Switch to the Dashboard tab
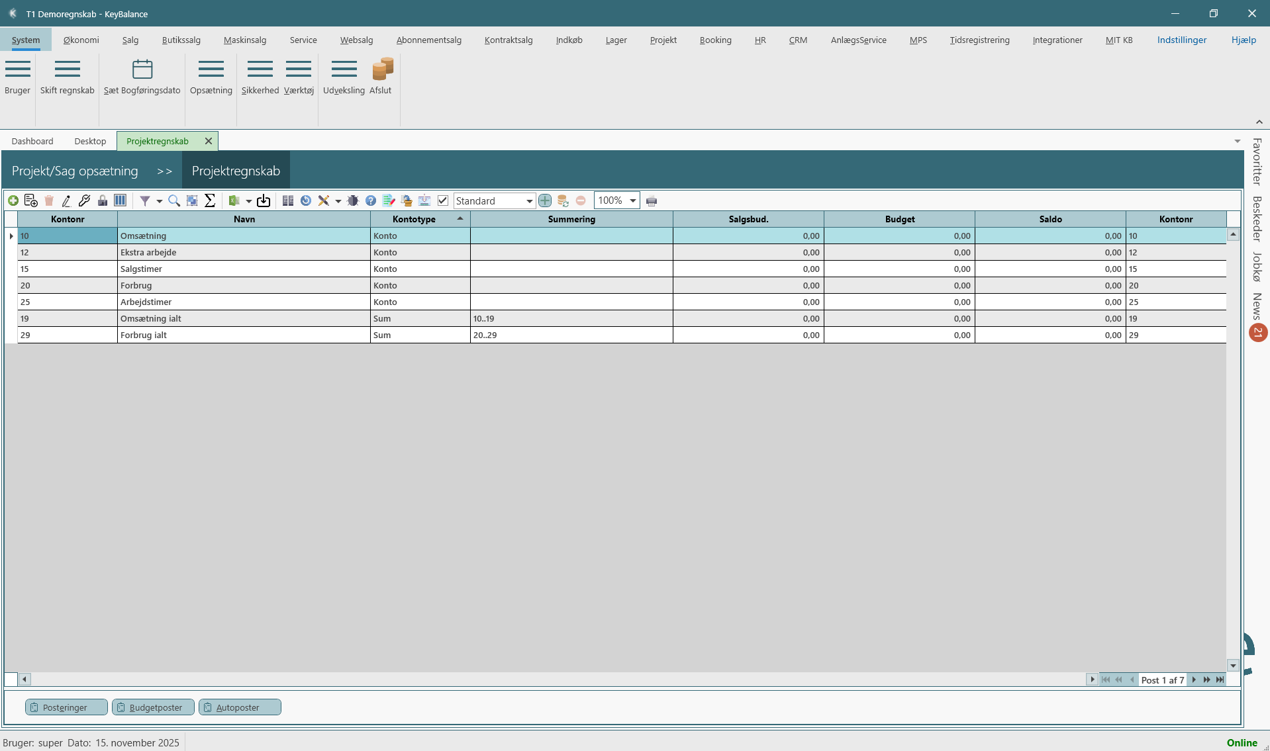 pos(32,141)
